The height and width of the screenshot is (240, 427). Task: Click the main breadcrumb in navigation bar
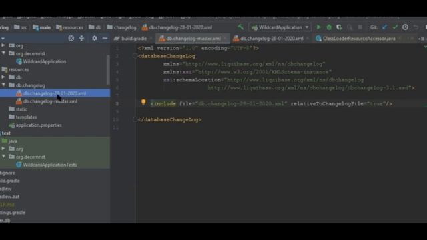(41, 27)
